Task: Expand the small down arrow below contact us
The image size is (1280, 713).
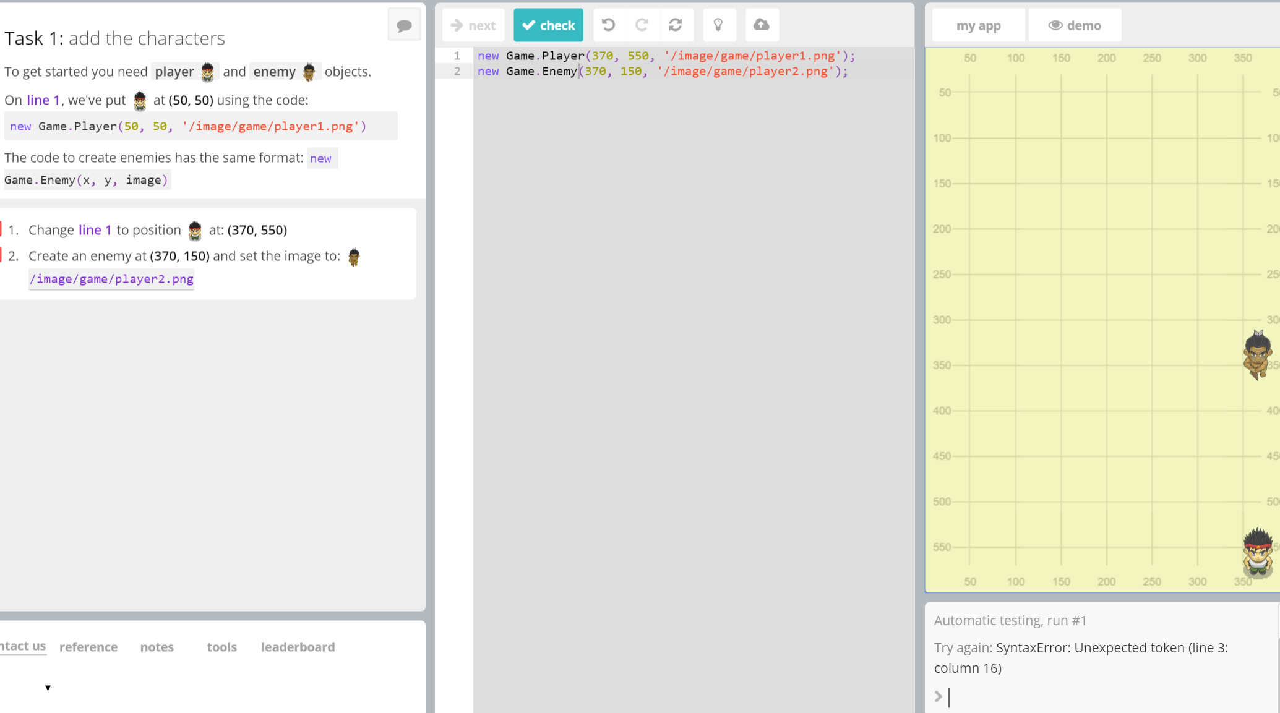Action: [x=48, y=688]
